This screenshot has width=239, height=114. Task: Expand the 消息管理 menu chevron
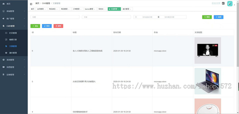(24, 67)
